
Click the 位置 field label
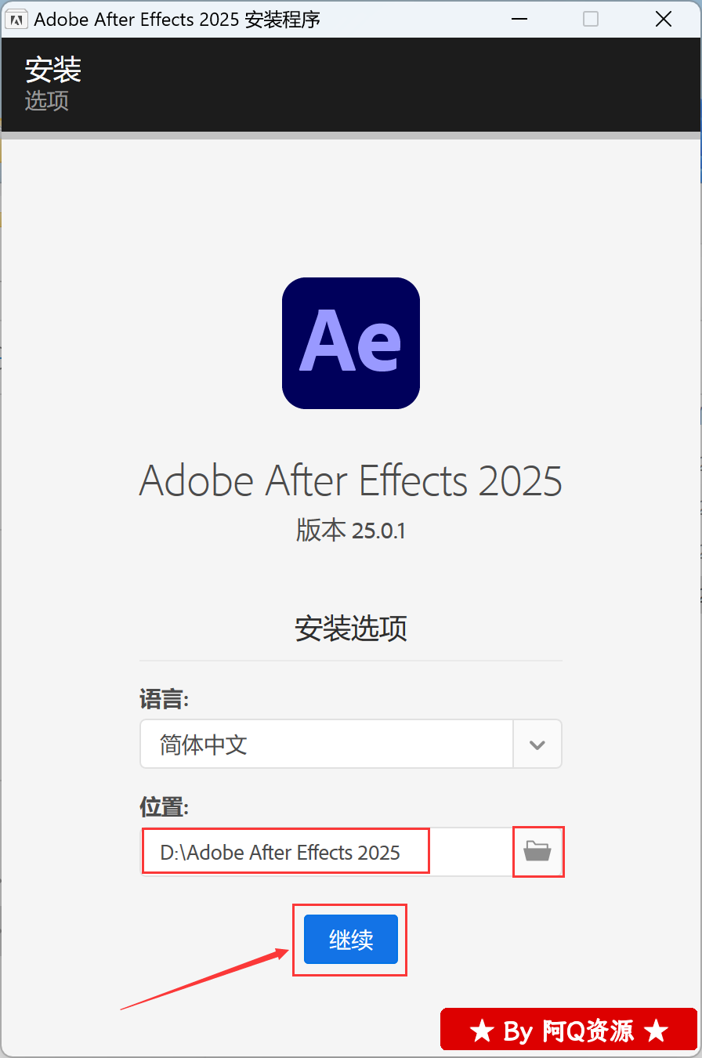(164, 806)
